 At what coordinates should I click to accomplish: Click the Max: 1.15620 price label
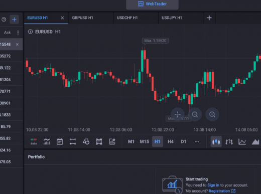click(155, 41)
